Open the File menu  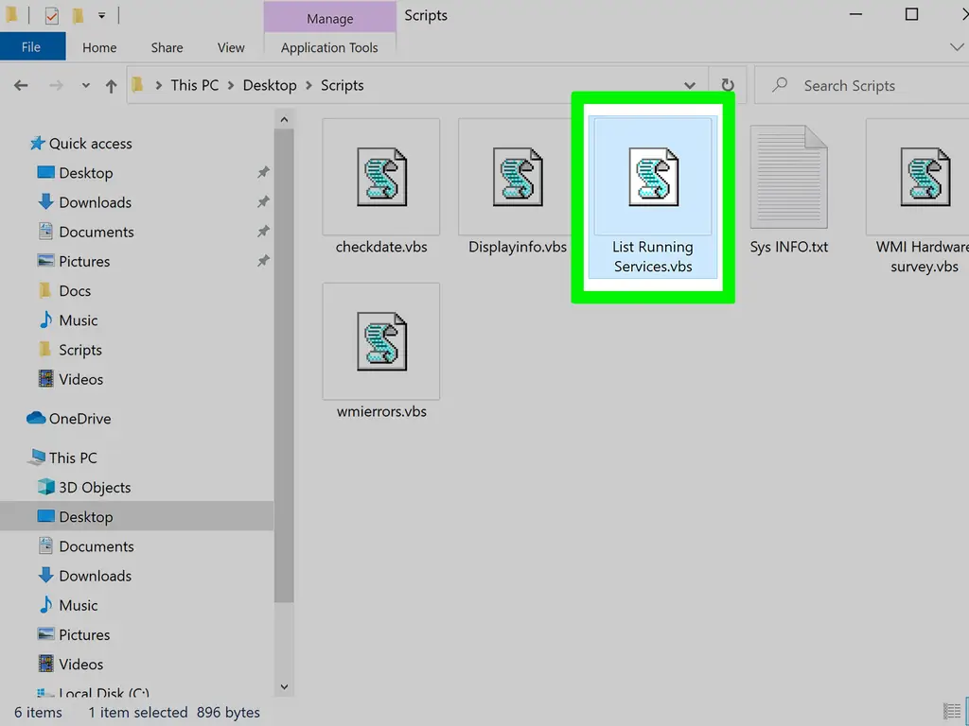click(31, 47)
